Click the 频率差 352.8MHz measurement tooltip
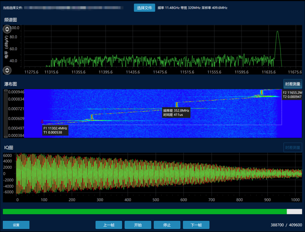305x232 pixels. [176, 113]
